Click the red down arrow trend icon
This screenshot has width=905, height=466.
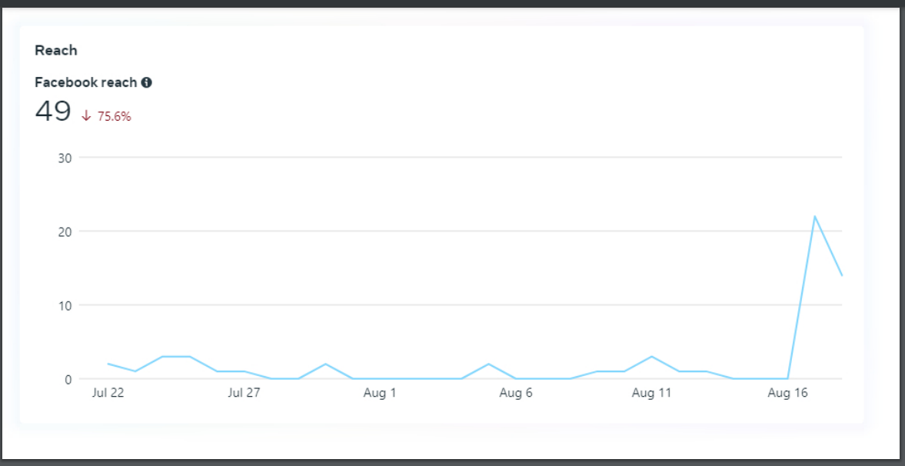coord(86,116)
